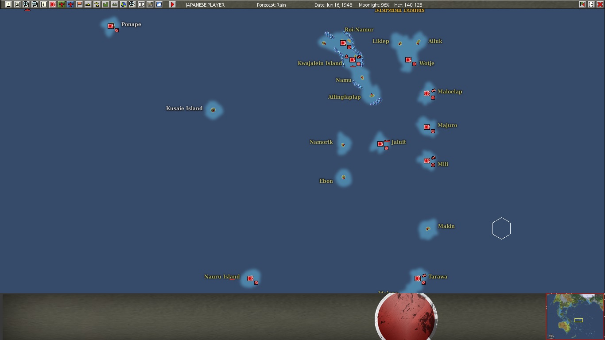Viewport: 605px width, 340px height.
Task: Select the anchor port icon at Kwajalein
Action: [x=347, y=57]
